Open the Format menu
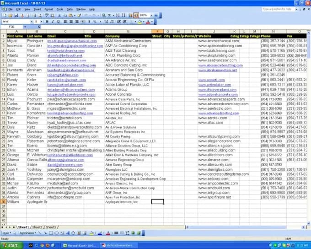 (48, 9)
